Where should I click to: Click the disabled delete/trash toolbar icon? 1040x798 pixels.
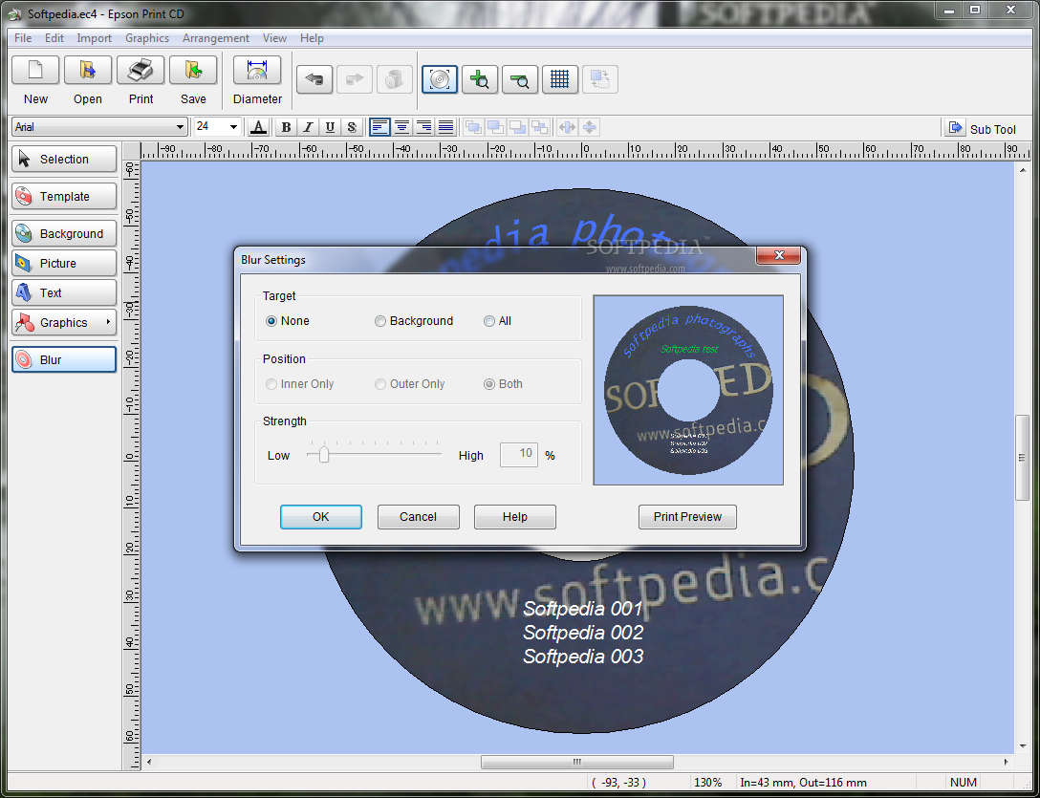[395, 79]
